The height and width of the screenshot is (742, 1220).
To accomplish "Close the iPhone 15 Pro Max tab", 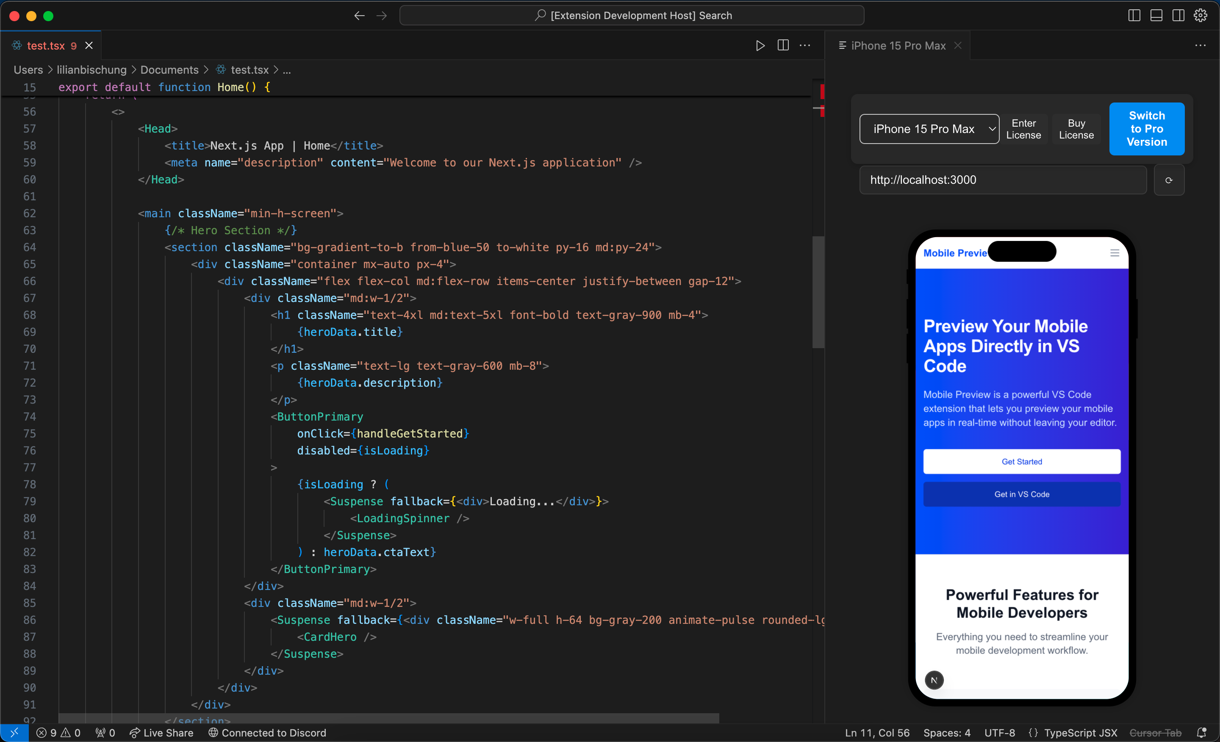I will point(958,46).
